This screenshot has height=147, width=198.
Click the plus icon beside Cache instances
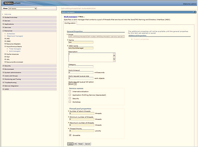point(5,54)
